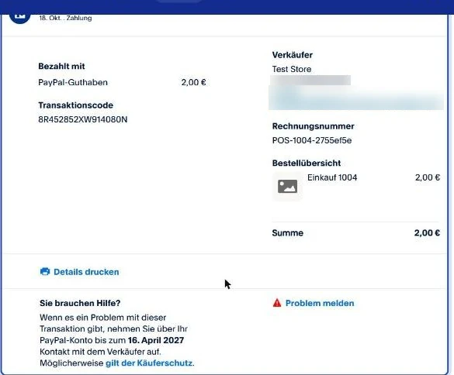The height and width of the screenshot is (375, 454).
Task: Click the Bestellübersicht heading
Action: click(x=307, y=163)
